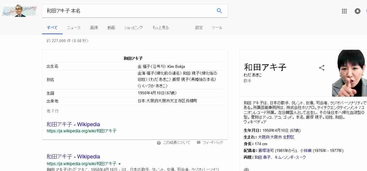Switch to the 画像 tab

coord(94,28)
